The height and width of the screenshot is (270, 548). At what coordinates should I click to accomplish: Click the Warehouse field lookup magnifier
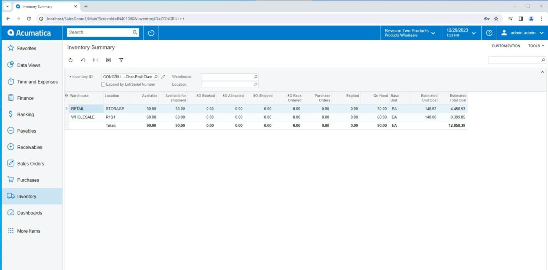(255, 77)
